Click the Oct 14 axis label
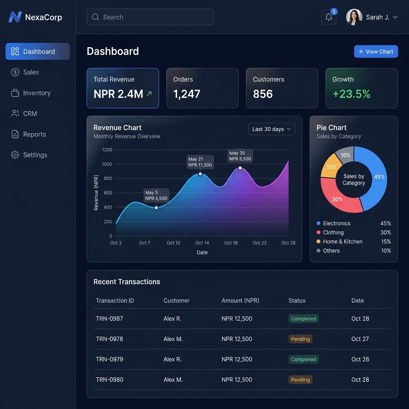 click(x=202, y=242)
